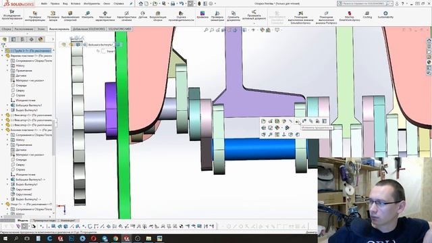The image size is (432, 243).
Task: Tick the checkbox under the breadcrumb bar
Action: coord(103,51)
